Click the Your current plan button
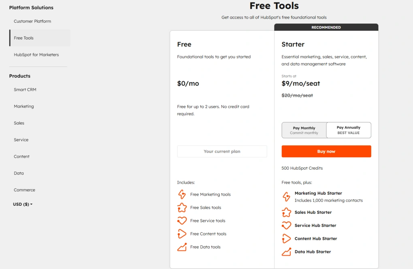The image size is (413, 269). pos(222,151)
